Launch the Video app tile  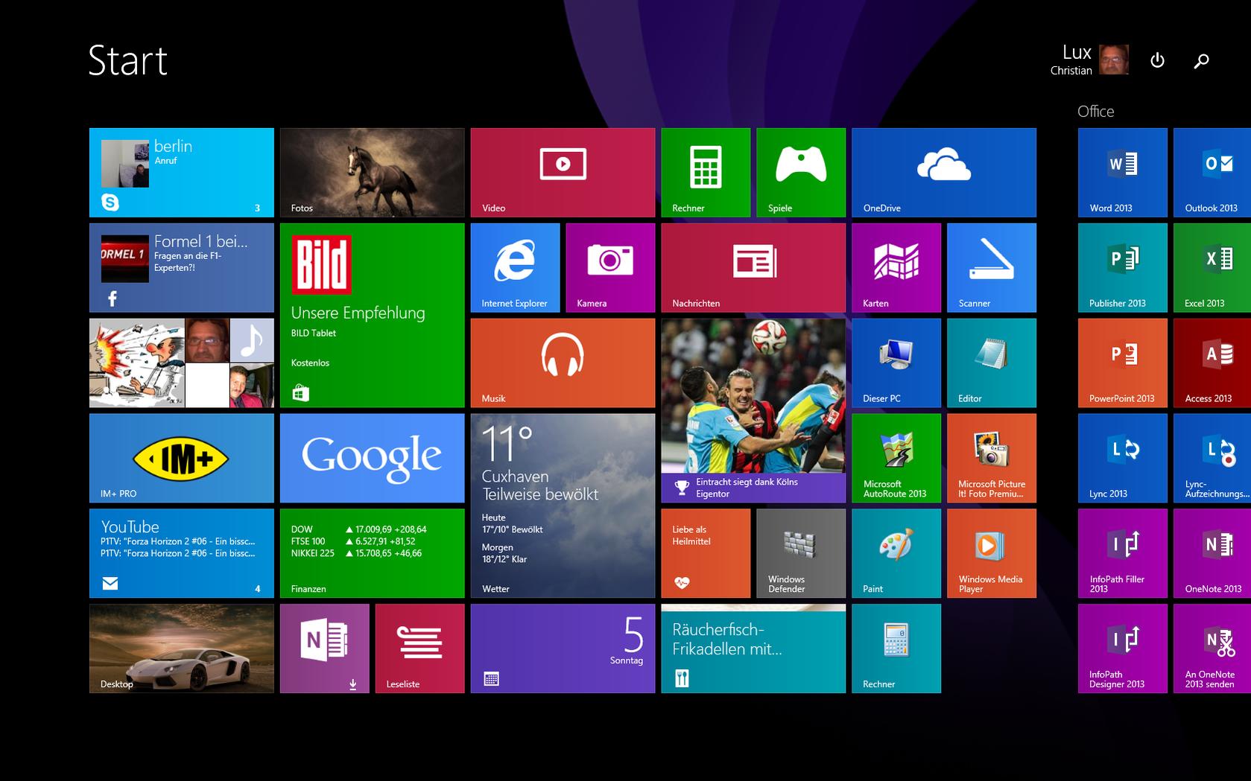[563, 173]
